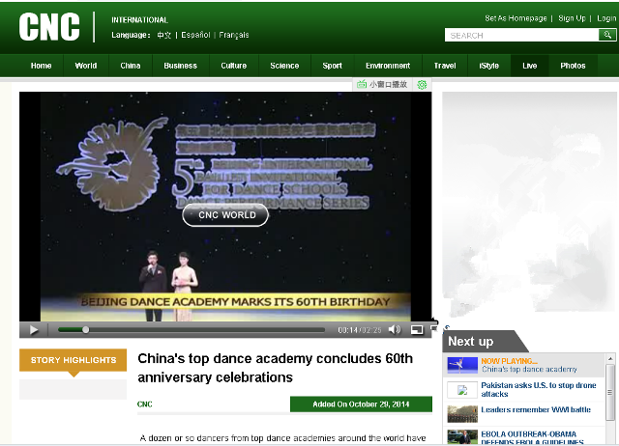Click the 00:14/02:25 time display

360,330
